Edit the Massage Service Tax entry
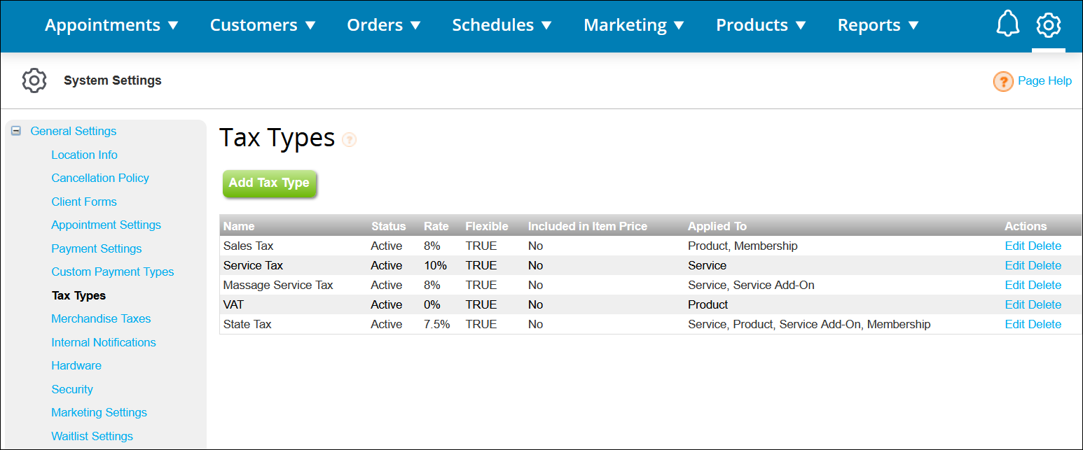The width and height of the screenshot is (1083, 450). point(1014,286)
